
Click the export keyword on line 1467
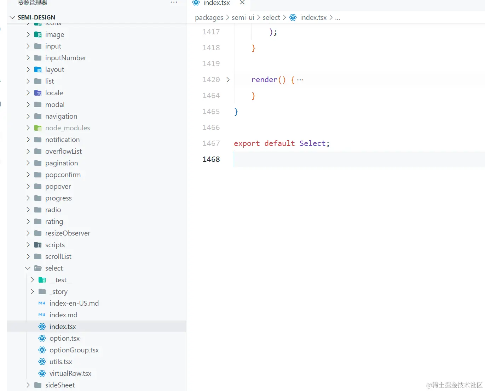[247, 143]
